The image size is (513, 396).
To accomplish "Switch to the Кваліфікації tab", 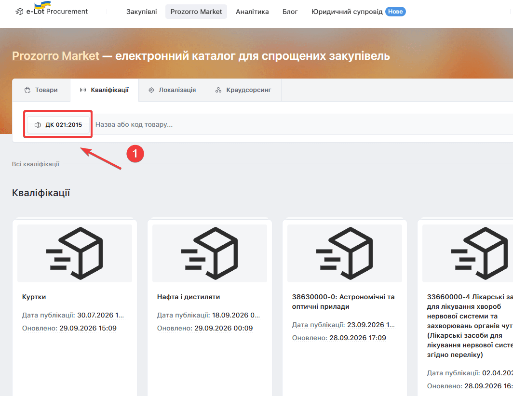I will tap(104, 90).
